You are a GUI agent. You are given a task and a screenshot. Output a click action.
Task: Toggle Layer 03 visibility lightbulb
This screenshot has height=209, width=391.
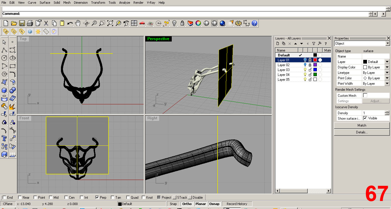(305, 70)
